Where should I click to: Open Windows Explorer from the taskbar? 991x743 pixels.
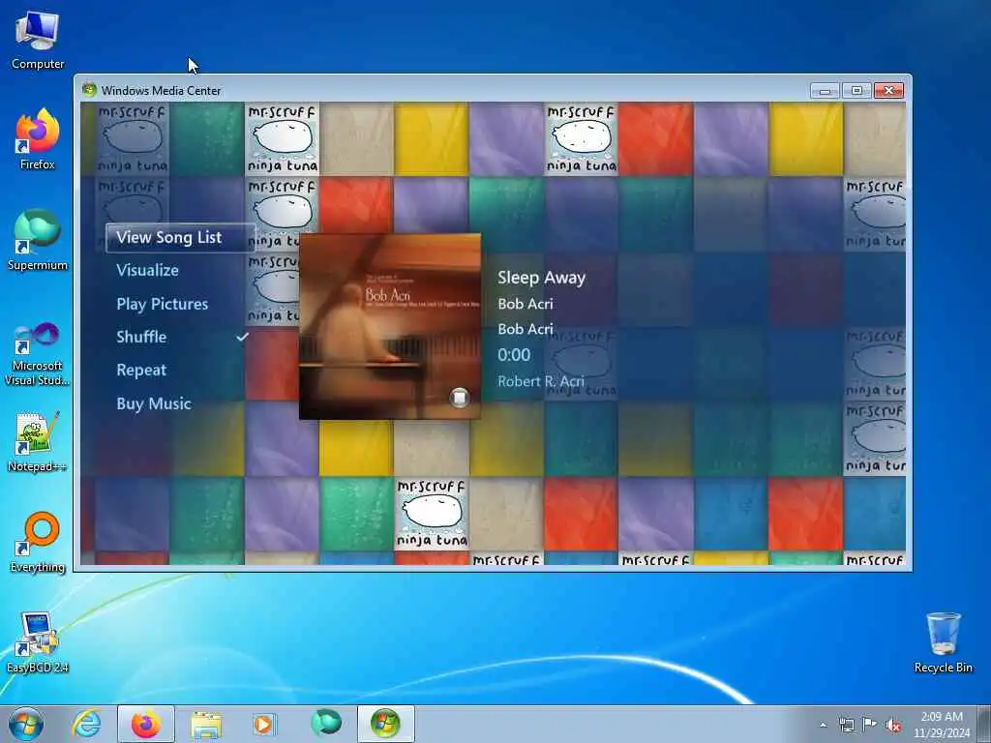point(206,724)
